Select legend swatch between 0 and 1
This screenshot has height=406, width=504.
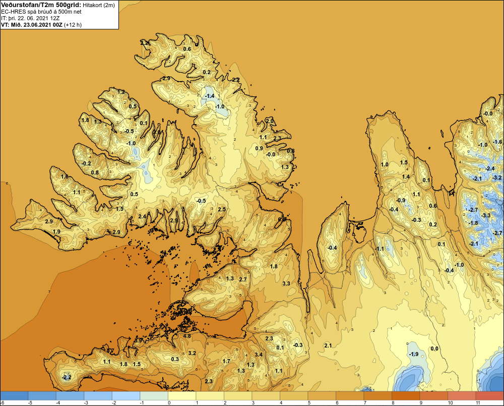(x=182, y=396)
